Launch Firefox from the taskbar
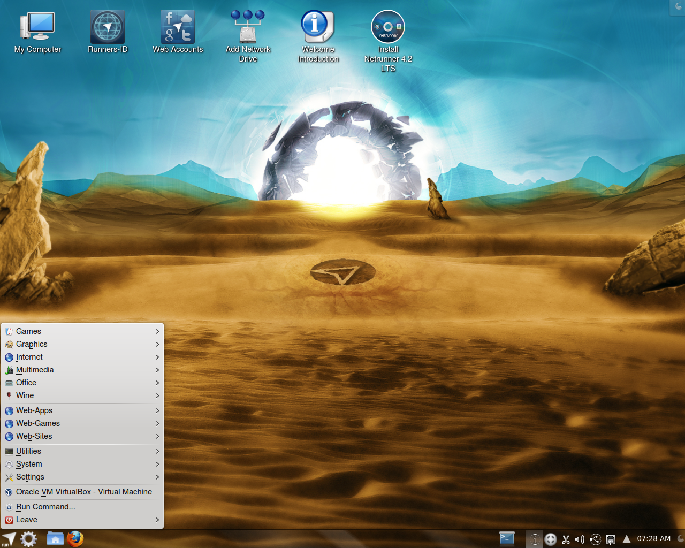The height and width of the screenshot is (548, 685). tap(75, 539)
